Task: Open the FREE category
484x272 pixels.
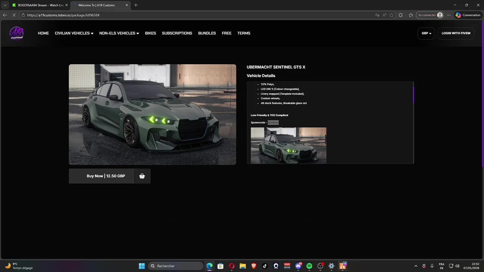Action: click(x=226, y=33)
